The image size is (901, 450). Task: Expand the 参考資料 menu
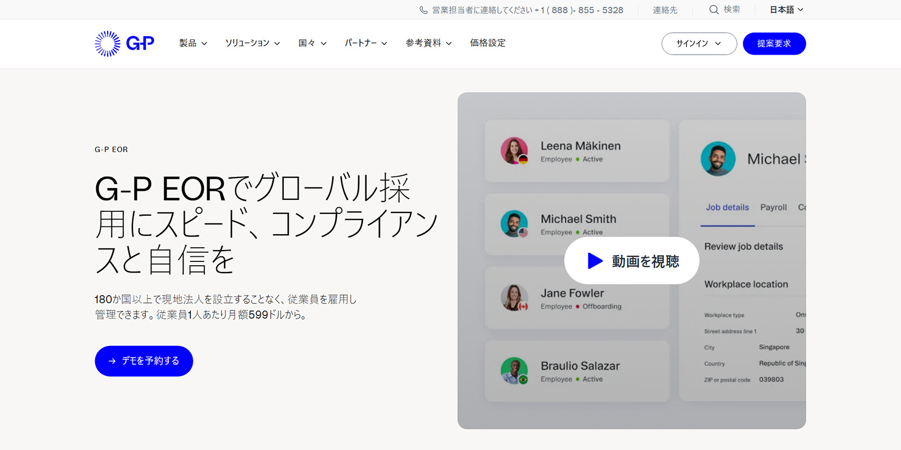coord(429,43)
